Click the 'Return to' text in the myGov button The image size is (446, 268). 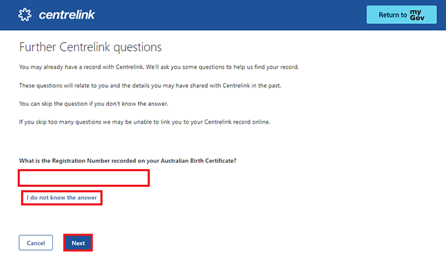click(392, 15)
